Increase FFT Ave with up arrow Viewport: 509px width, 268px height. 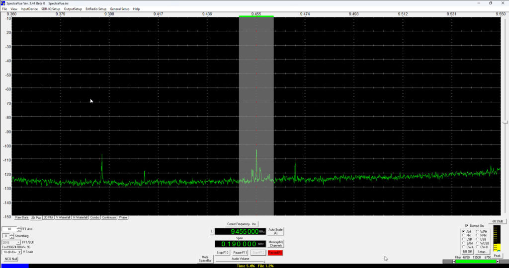click(19, 228)
